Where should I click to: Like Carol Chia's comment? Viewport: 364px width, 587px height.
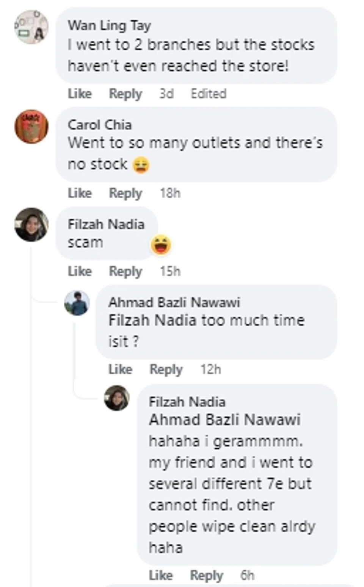[80, 193]
